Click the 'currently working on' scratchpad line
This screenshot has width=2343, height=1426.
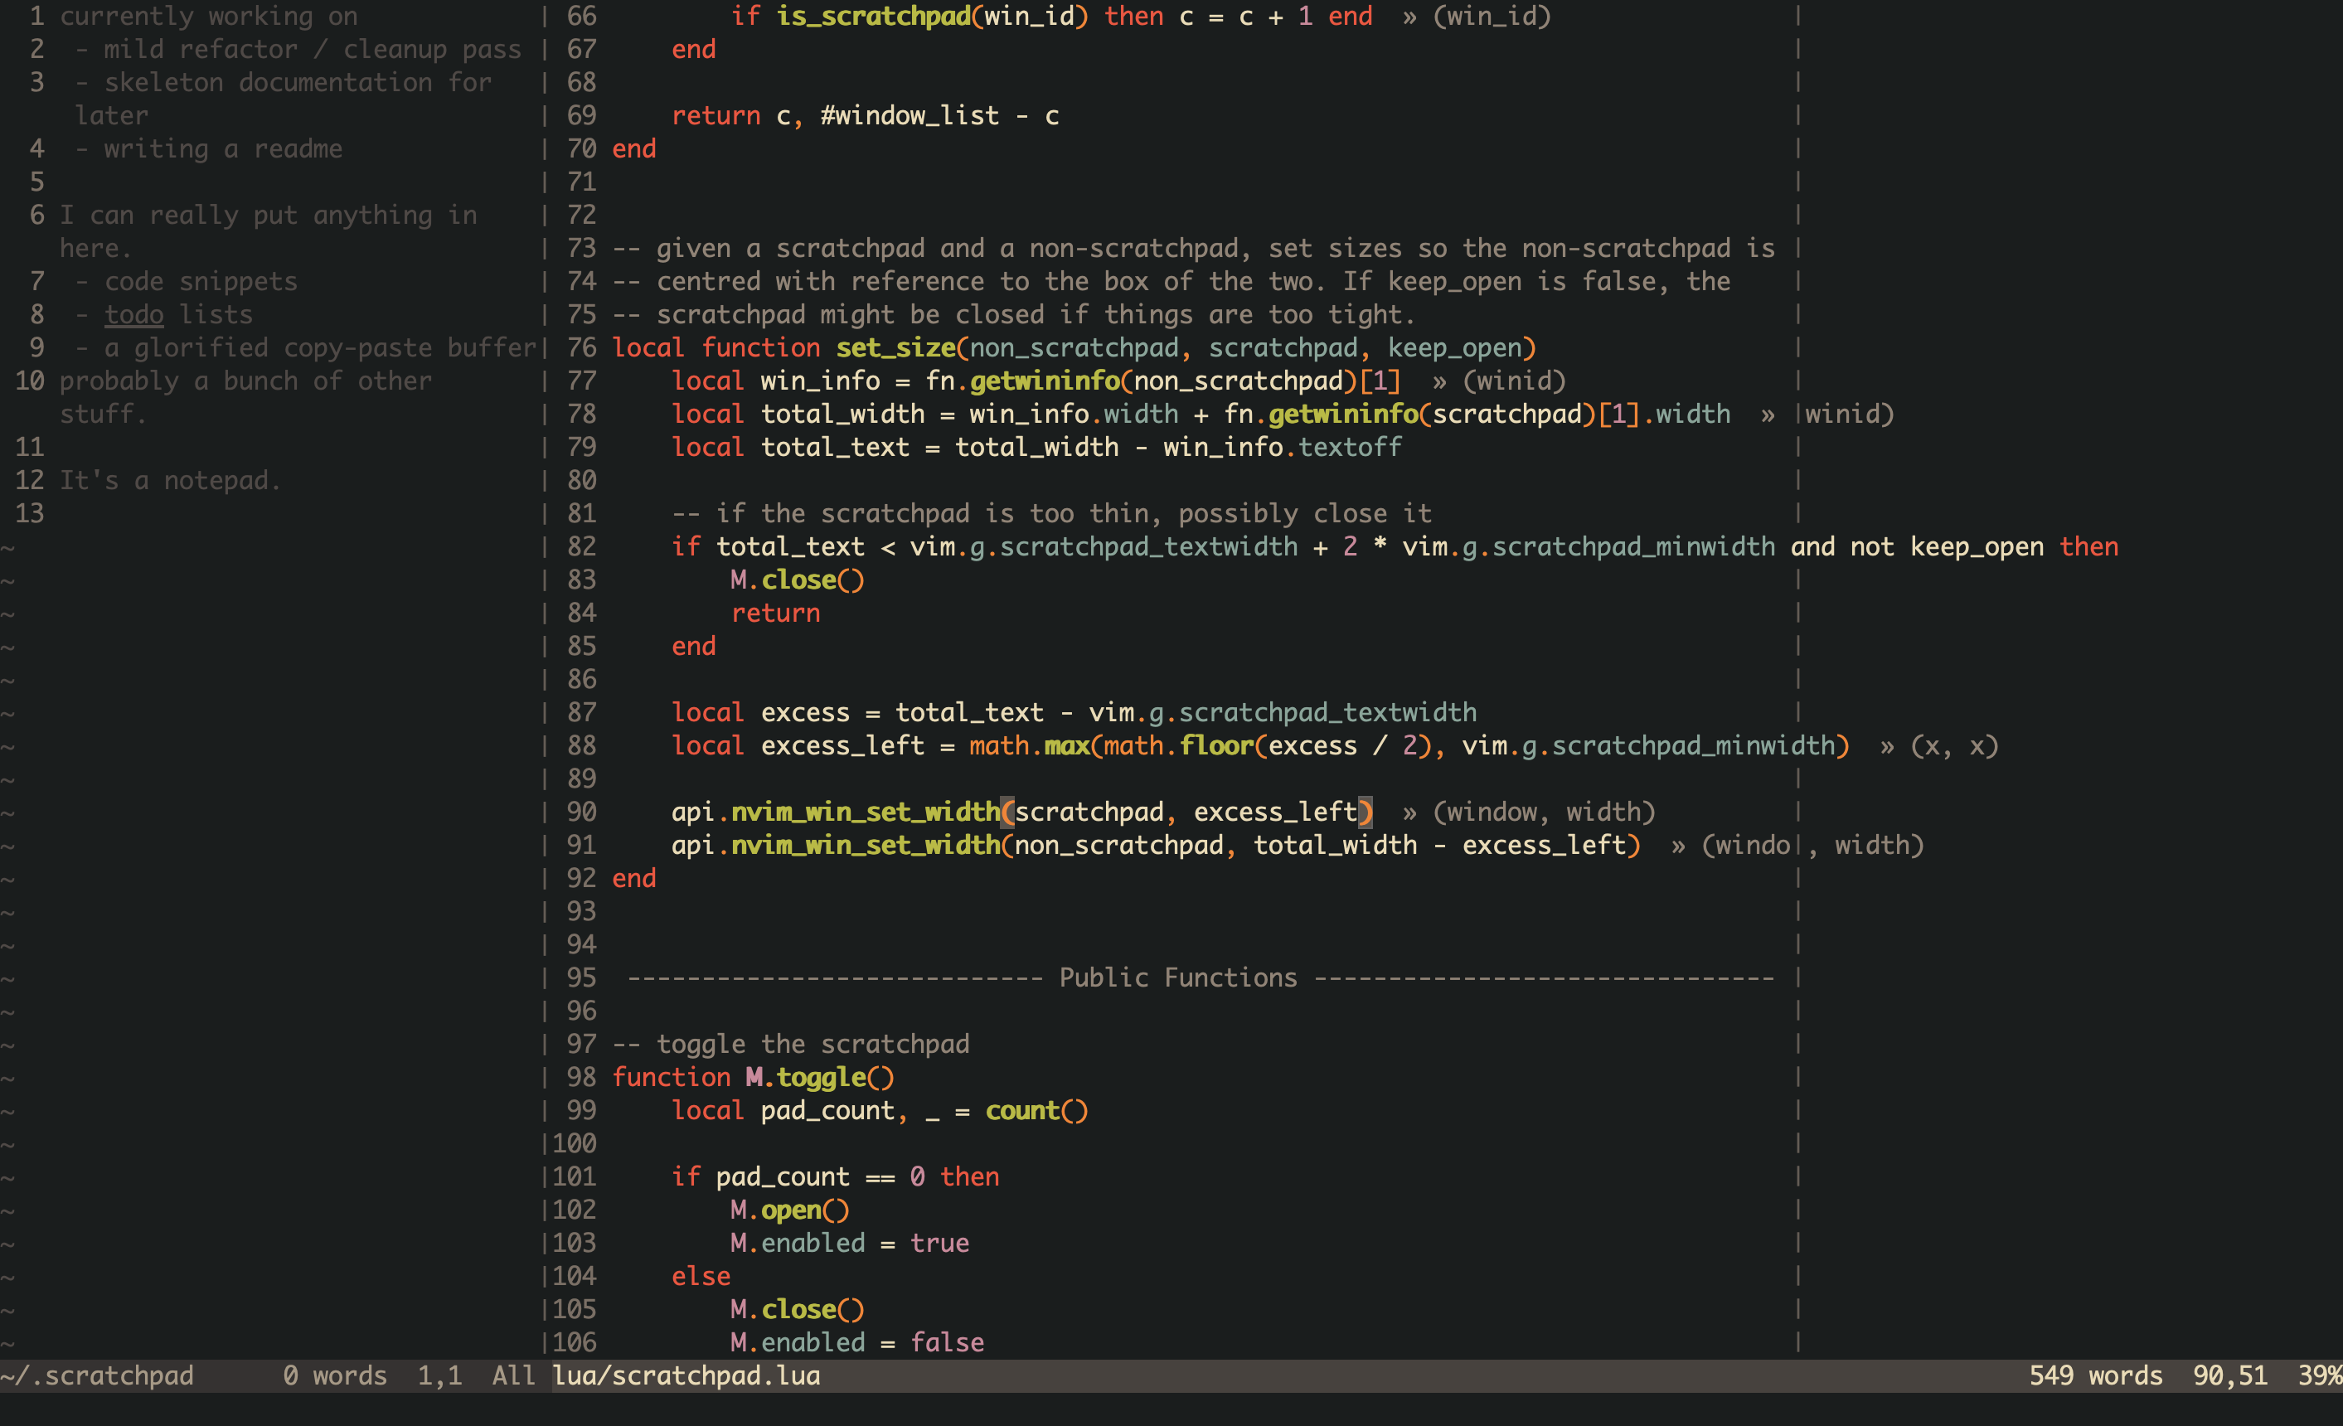(208, 16)
